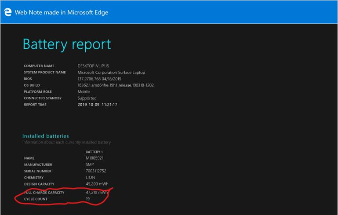The height and width of the screenshot is (215, 338).
Task: Click the SYSTEM PRODUCT NAME label
Action: click(45, 72)
